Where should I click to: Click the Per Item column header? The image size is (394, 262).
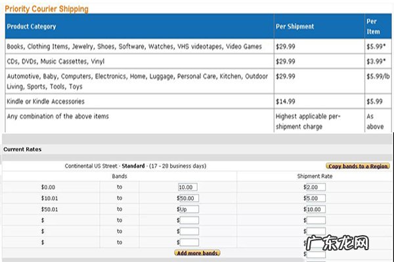point(372,26)
